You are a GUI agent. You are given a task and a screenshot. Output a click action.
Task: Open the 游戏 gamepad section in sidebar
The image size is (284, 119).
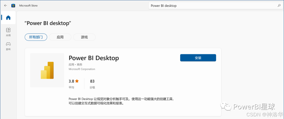[x=8, y=46]
